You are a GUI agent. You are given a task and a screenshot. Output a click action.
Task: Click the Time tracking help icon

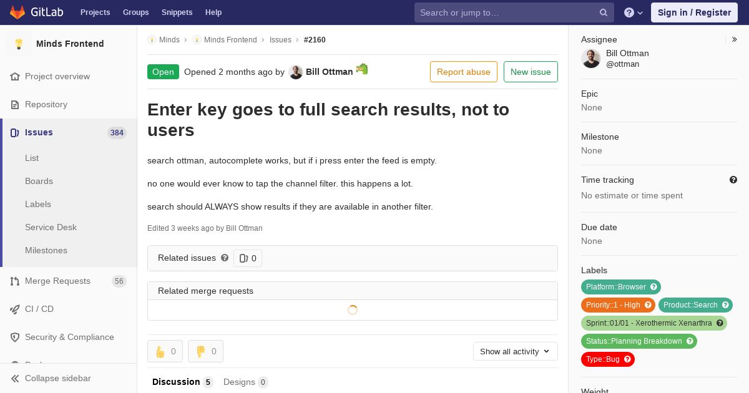[733, 180]
